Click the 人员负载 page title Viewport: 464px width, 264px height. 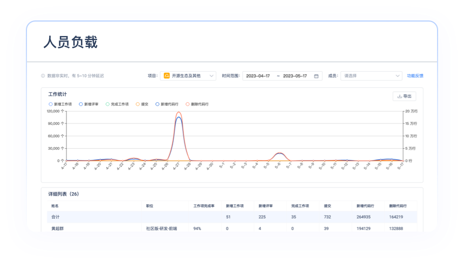(71, 42)
